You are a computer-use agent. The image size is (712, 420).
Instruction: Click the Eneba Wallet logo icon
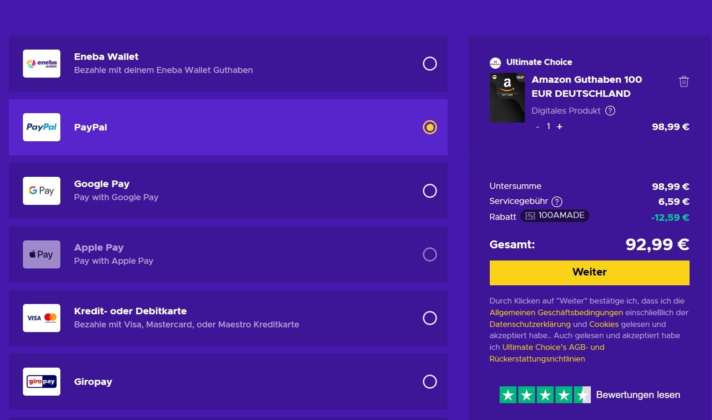[42, 64]
